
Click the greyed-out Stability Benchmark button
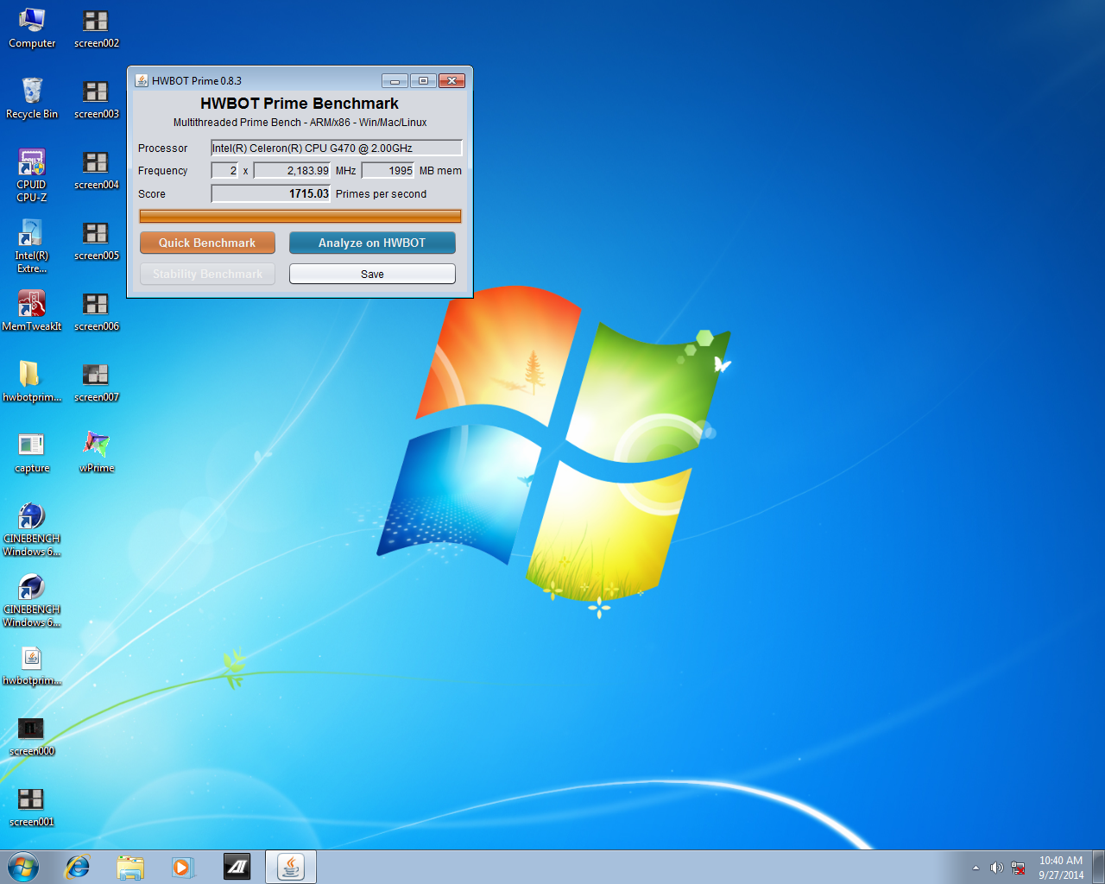(207, 274)
